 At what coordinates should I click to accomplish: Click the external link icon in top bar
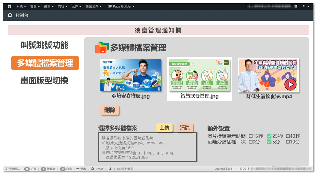(296, 6)
